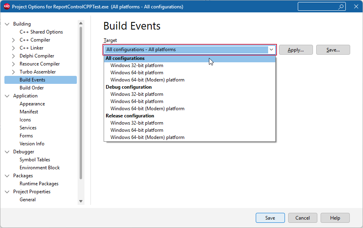Open the Environment Block page
Image resolution: width=363 pixels, height=228 pixels.
[40, 168]
